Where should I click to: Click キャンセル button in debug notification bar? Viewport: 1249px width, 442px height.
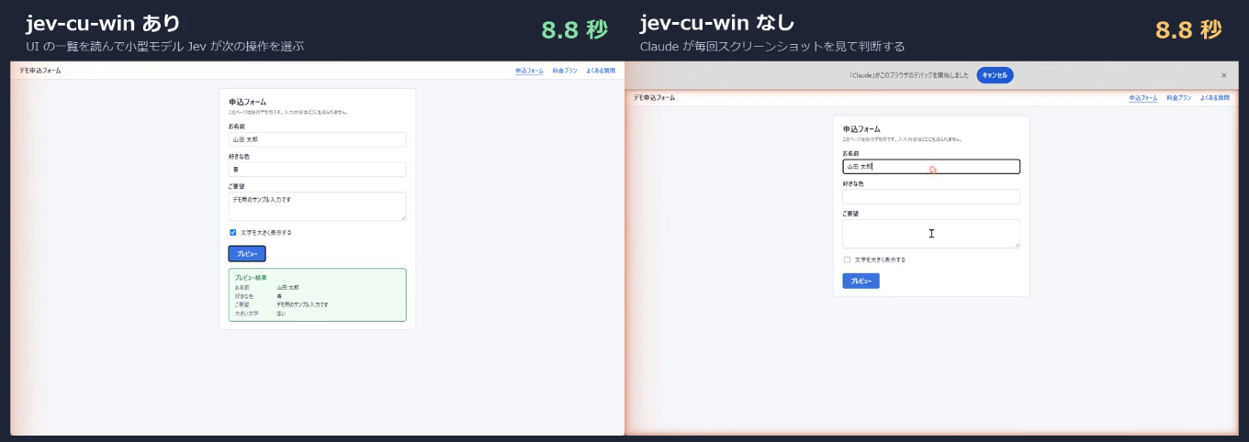tap(995, 75)
